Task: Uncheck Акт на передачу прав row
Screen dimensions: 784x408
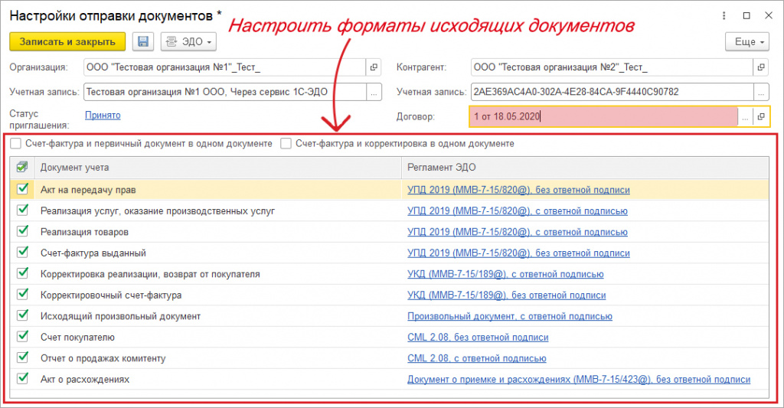Action: (22, 189)
